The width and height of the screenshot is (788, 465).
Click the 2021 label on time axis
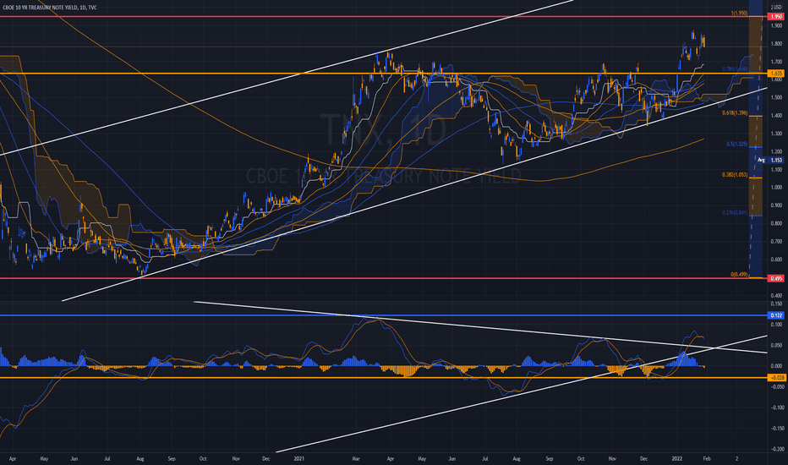click(x=299, y=458)
